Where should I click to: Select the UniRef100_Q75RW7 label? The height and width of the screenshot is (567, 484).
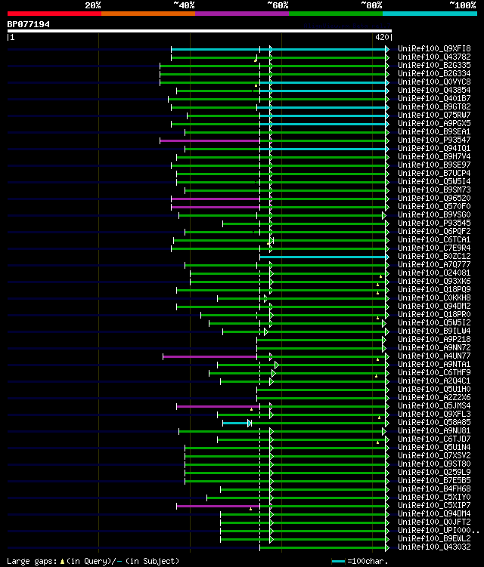(x=434, y=115)
